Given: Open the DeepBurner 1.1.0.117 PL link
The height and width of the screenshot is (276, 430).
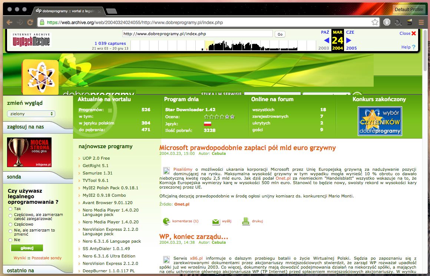Looking at the screenshot, I should click(x=109, y=271).
